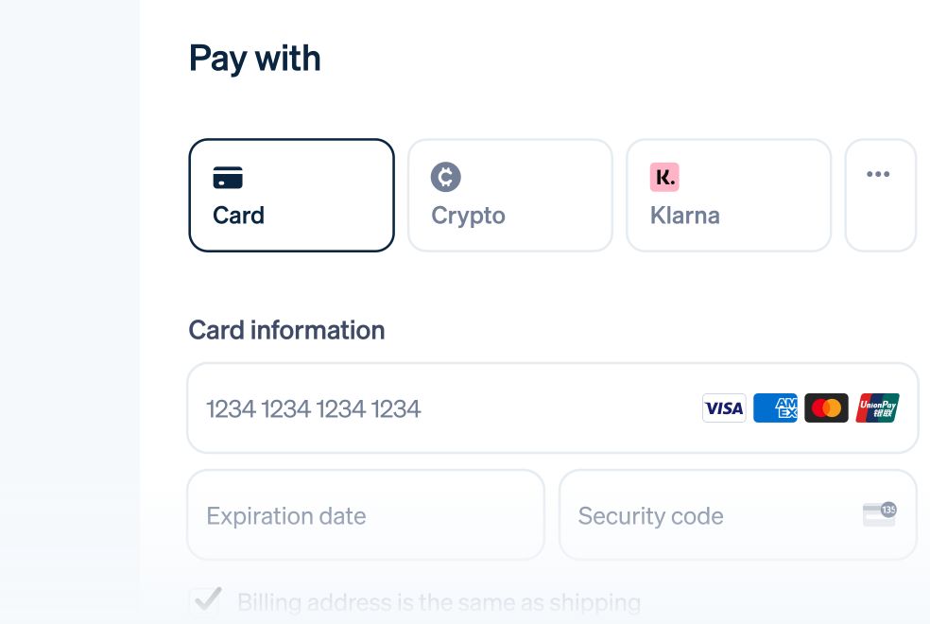Click the Crypto coin icon

click(445, 177)
